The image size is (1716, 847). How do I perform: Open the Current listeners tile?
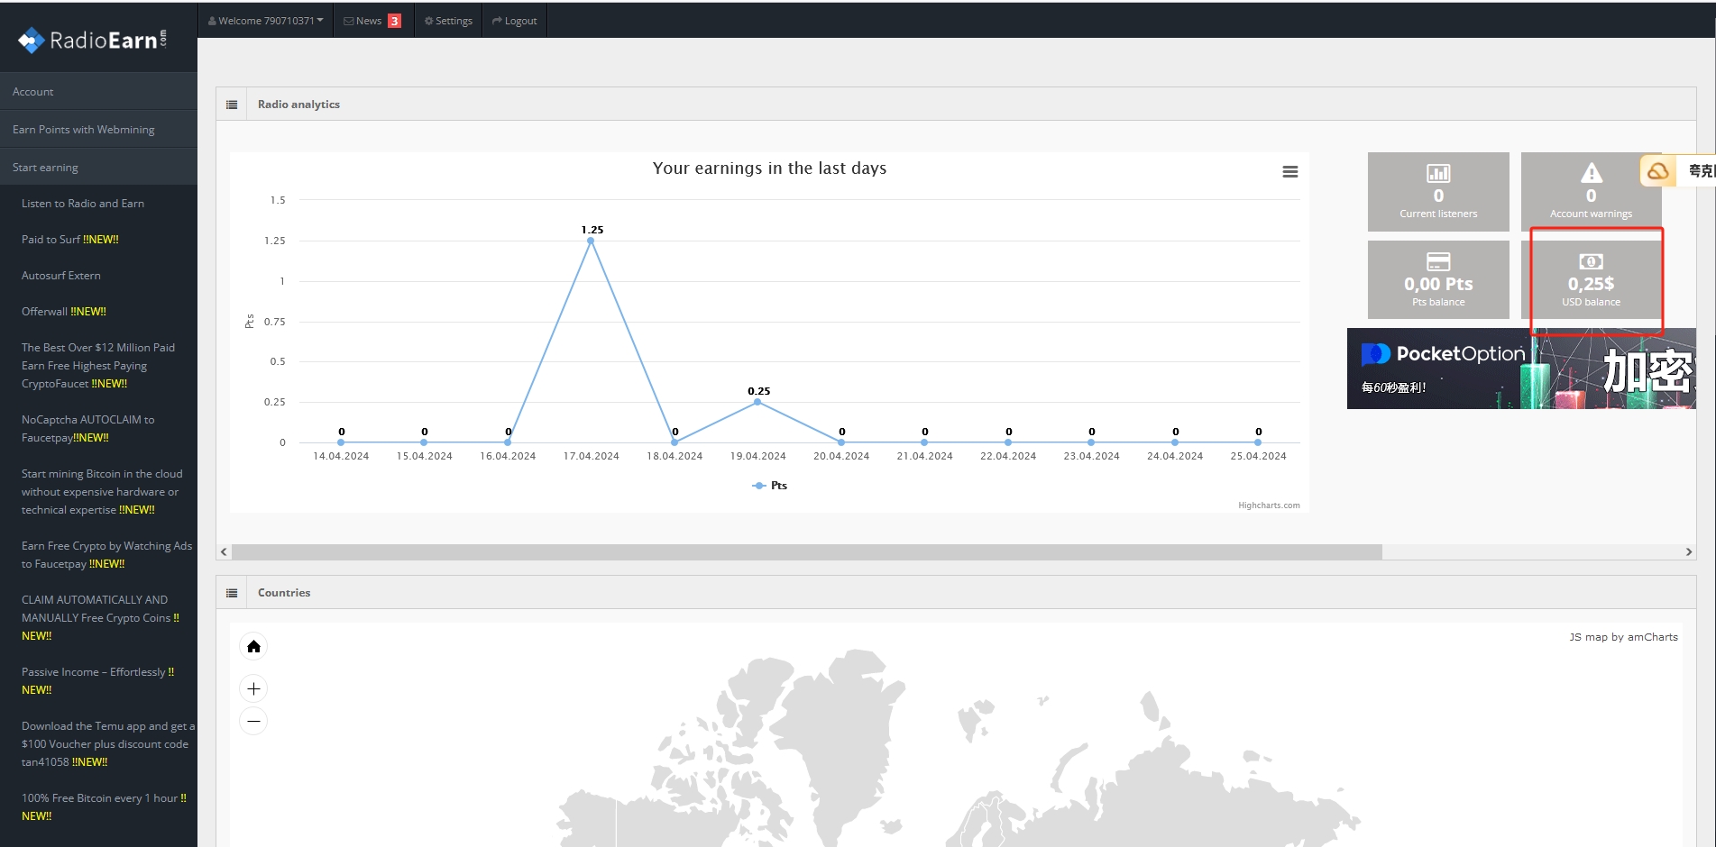click(x=1437, y=192)
